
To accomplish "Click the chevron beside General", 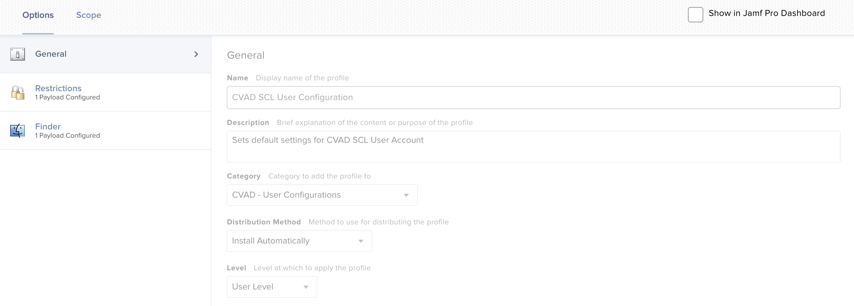I will click(x=196, y=54).
